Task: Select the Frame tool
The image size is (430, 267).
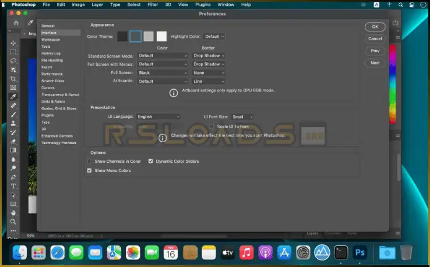Action: pyautogui.click(x=13, y=87)
